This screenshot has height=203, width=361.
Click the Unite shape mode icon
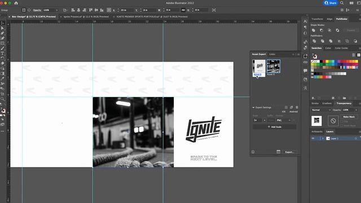(314, 30)
